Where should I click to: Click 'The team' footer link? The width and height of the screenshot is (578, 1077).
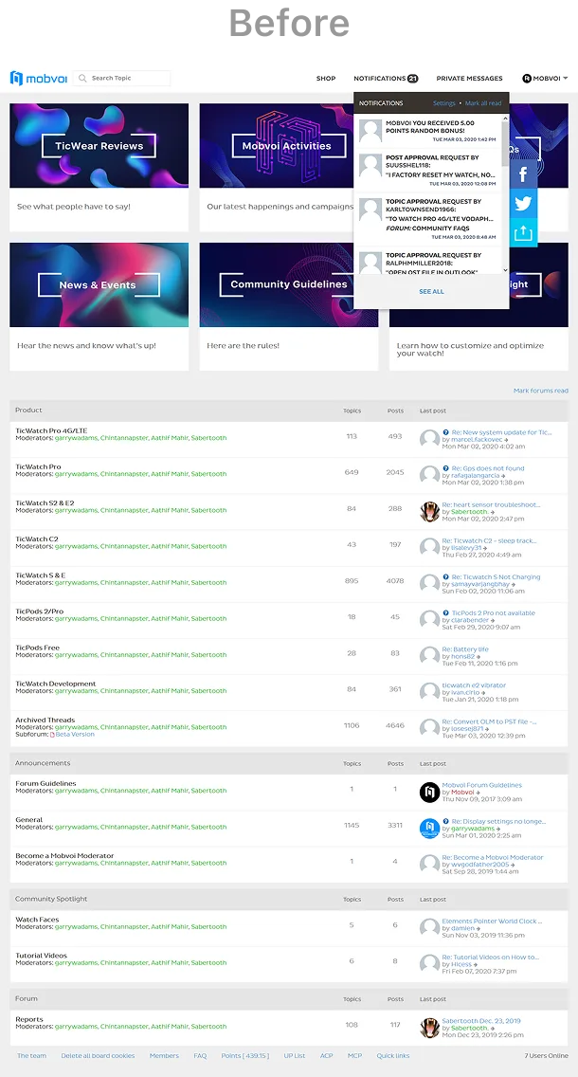[x=31, y=1056]
